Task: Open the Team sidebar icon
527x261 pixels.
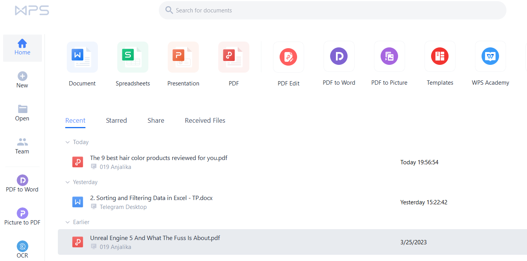Action: (23, 142)
